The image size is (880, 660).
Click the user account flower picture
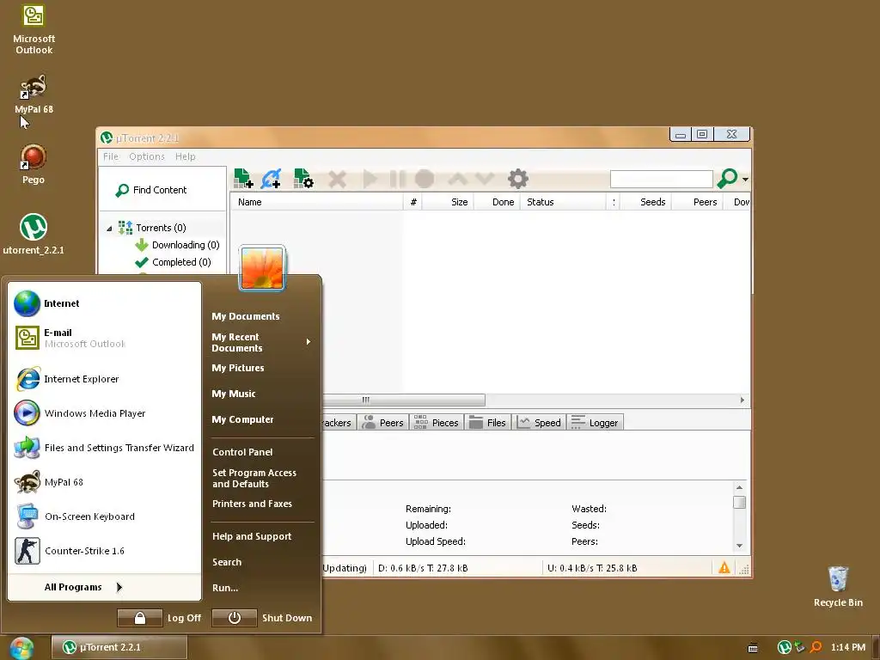(x=262, y=268)
